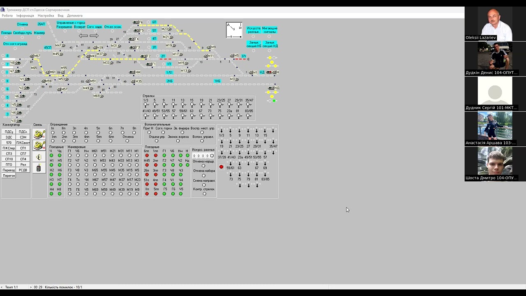
Task: Click the Г6 signal at the top of the diagram
Action: coord(138,23)
